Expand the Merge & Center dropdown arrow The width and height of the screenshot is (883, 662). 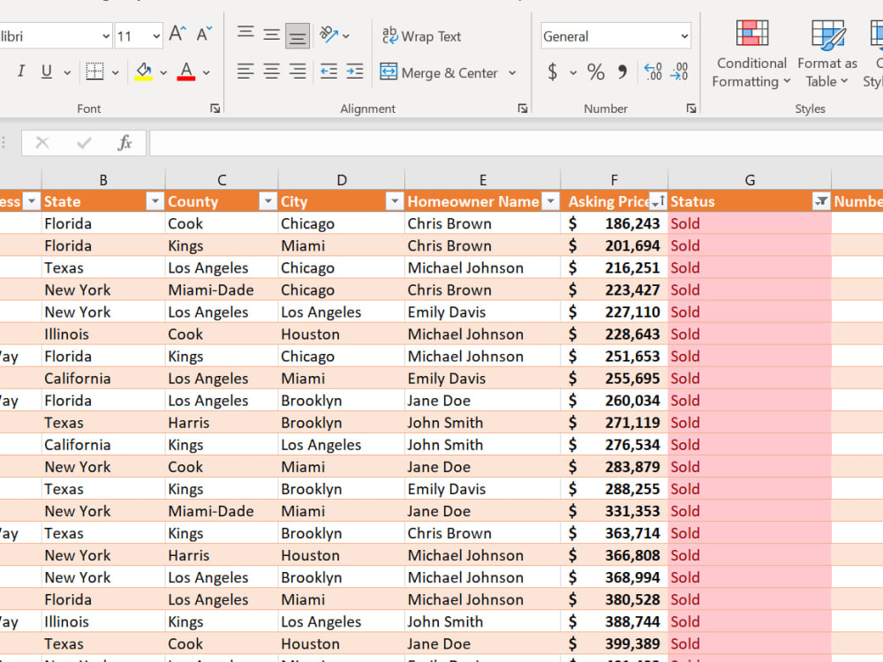click(512, 72)
